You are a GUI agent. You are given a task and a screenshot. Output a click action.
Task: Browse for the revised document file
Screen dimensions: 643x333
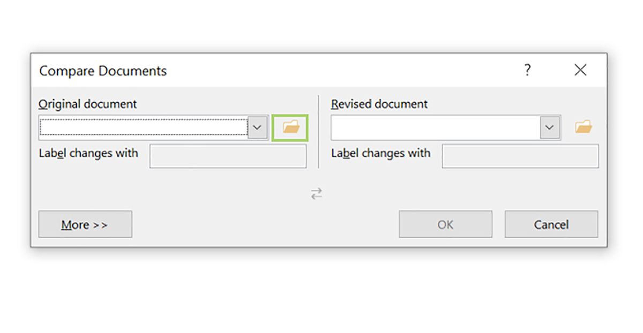pos(585,126)
